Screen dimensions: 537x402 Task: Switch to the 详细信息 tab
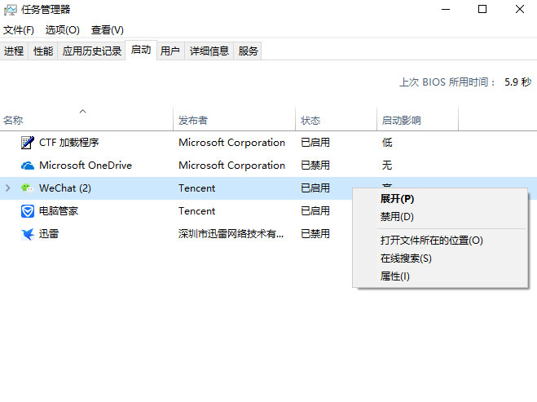209,51
